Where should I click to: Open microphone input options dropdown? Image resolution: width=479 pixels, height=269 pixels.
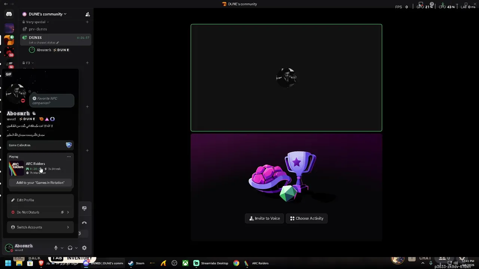tap(62, 248)
